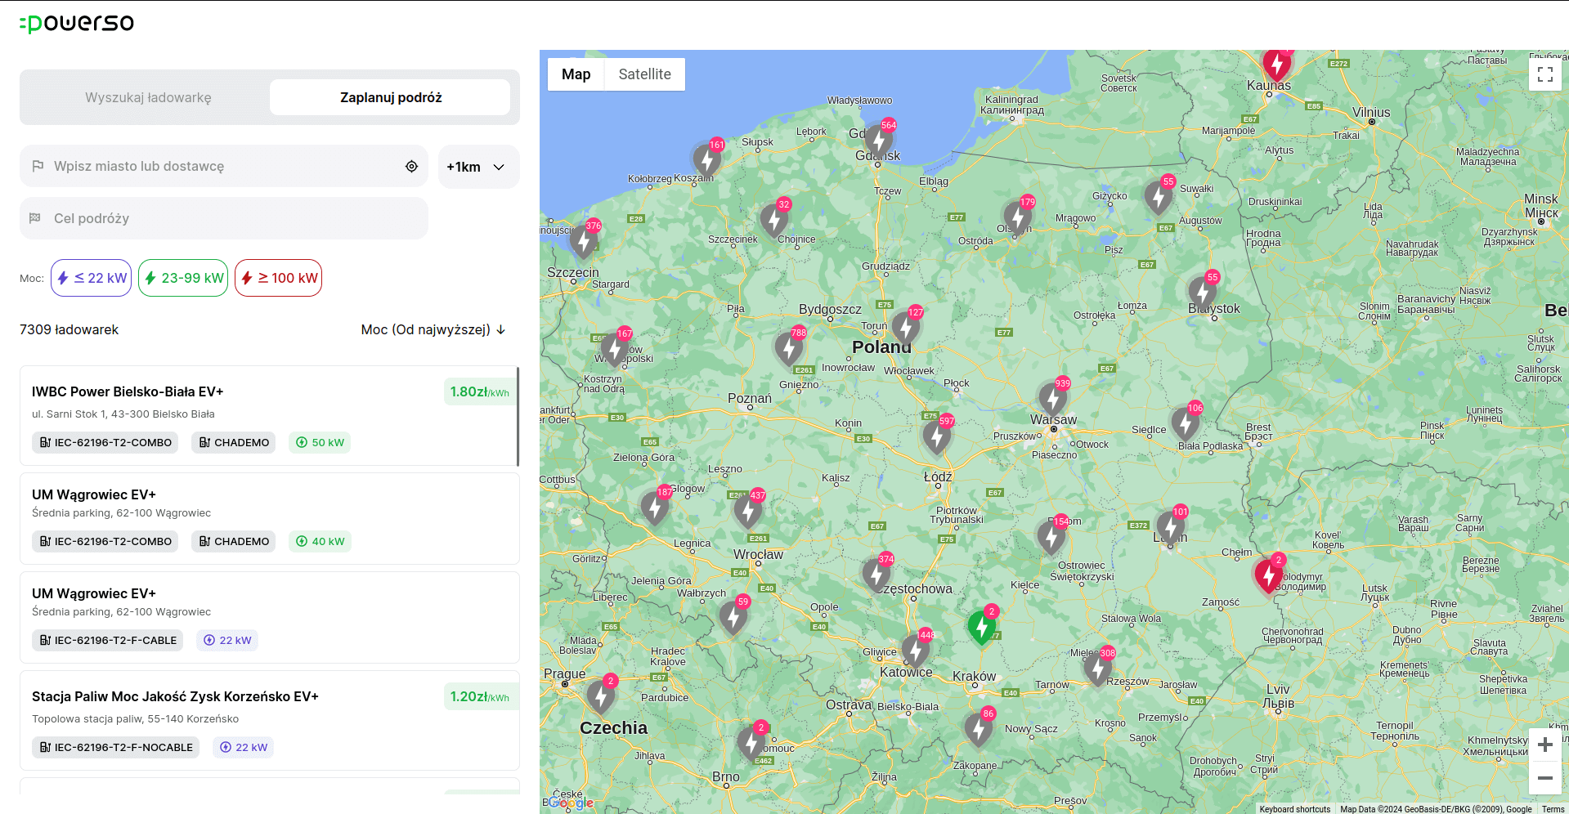1569x814 pixels.
Task: Click the Białystok cluster marker 55
Action: pyautogui.click(x=1203, y=292)
